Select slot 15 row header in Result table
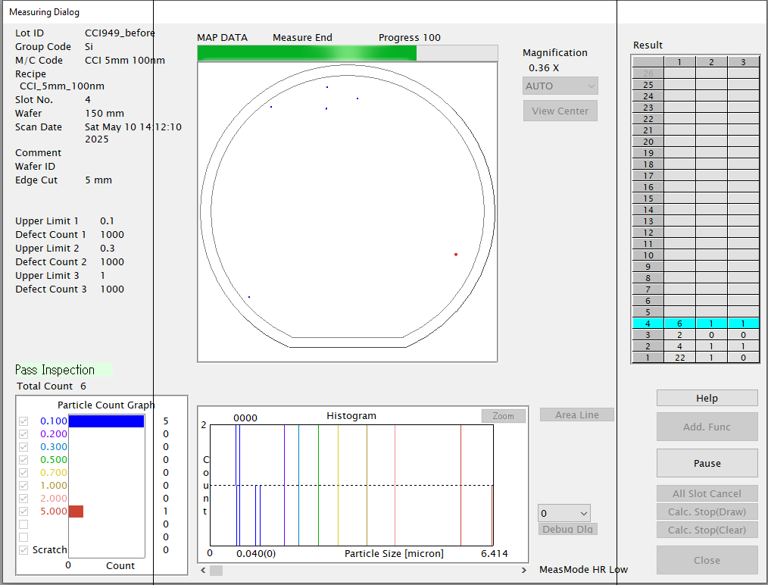Image resolution: width=768 pixels, height=585 pixels. (648, 199)
